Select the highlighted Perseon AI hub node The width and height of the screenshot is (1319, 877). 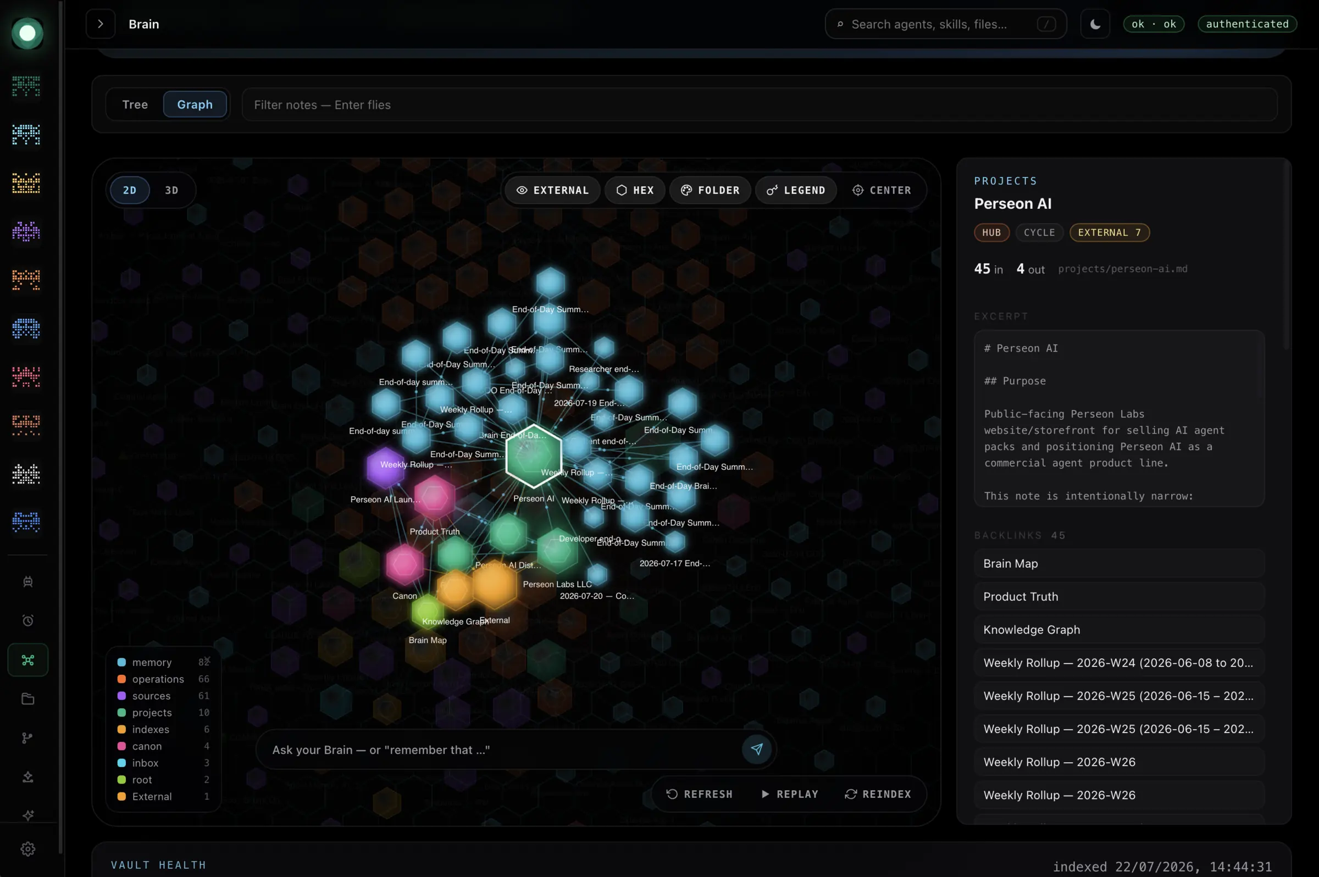(x=533, y=457)
